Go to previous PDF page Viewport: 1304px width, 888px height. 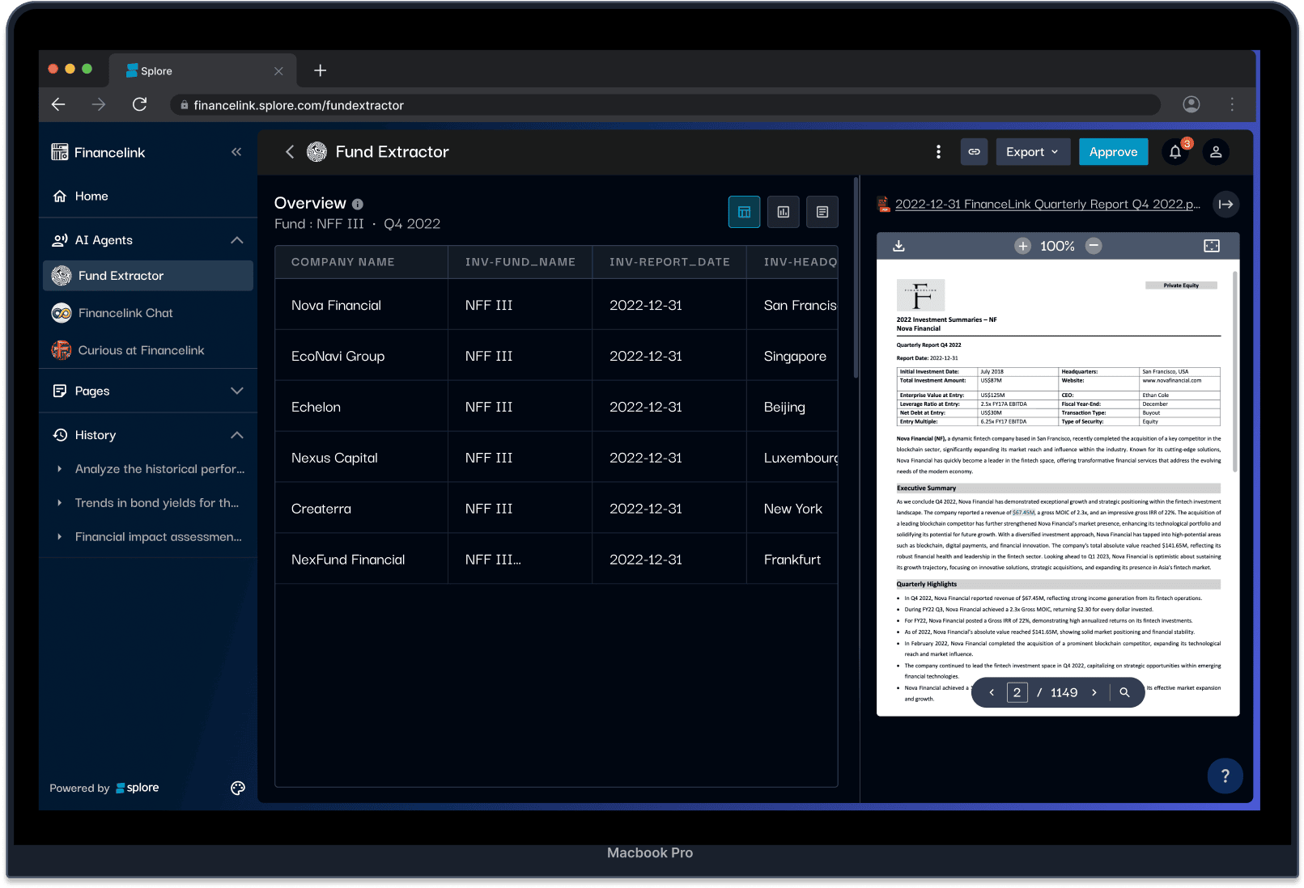coord(992,692)
